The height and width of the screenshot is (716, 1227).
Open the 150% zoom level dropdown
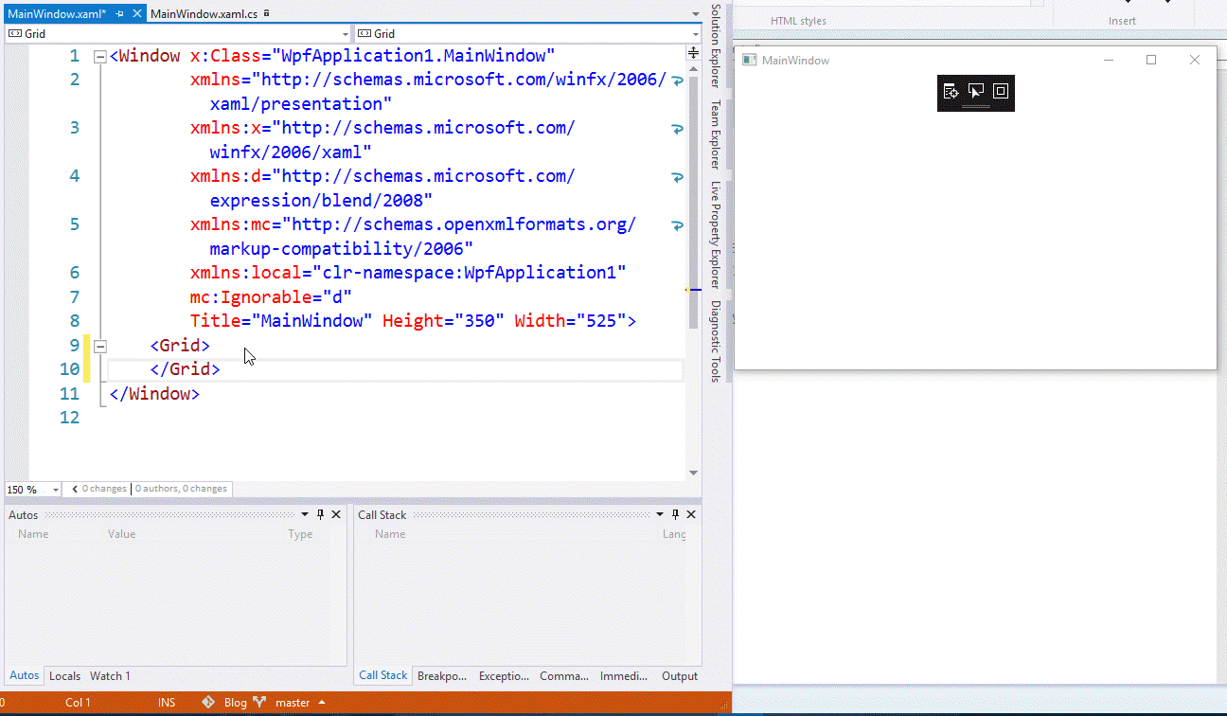coord(55,489)
